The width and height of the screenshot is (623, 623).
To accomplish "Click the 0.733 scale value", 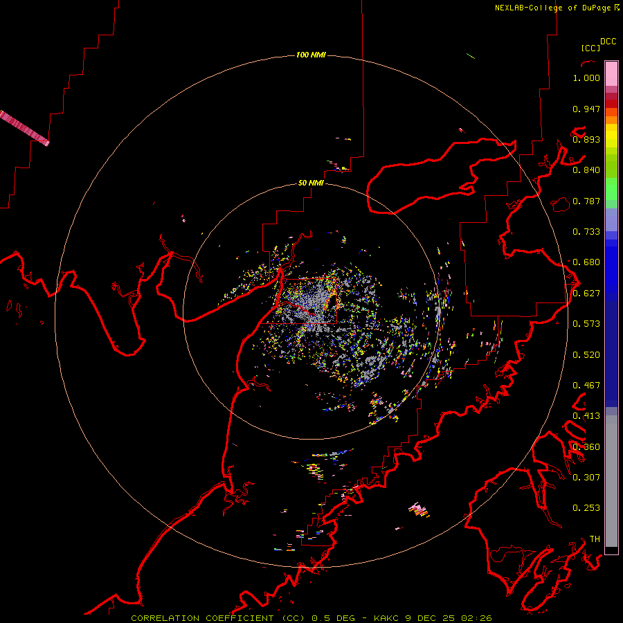I will click(586, 232).
